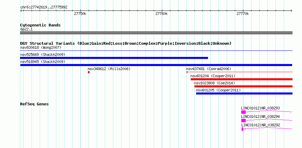Viewport: 302px width, 148px height.
Task: Click the nsv1023808 (Coe2014) label
Action: point(214,83)
